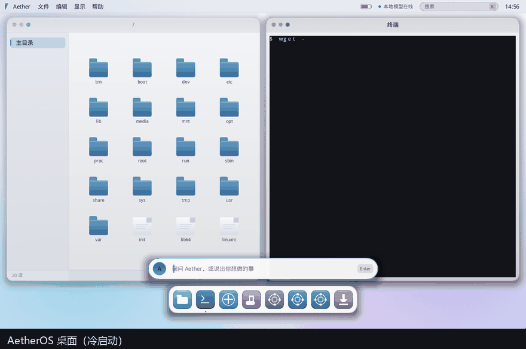Pick the lib folder icon

click(98, 108)
